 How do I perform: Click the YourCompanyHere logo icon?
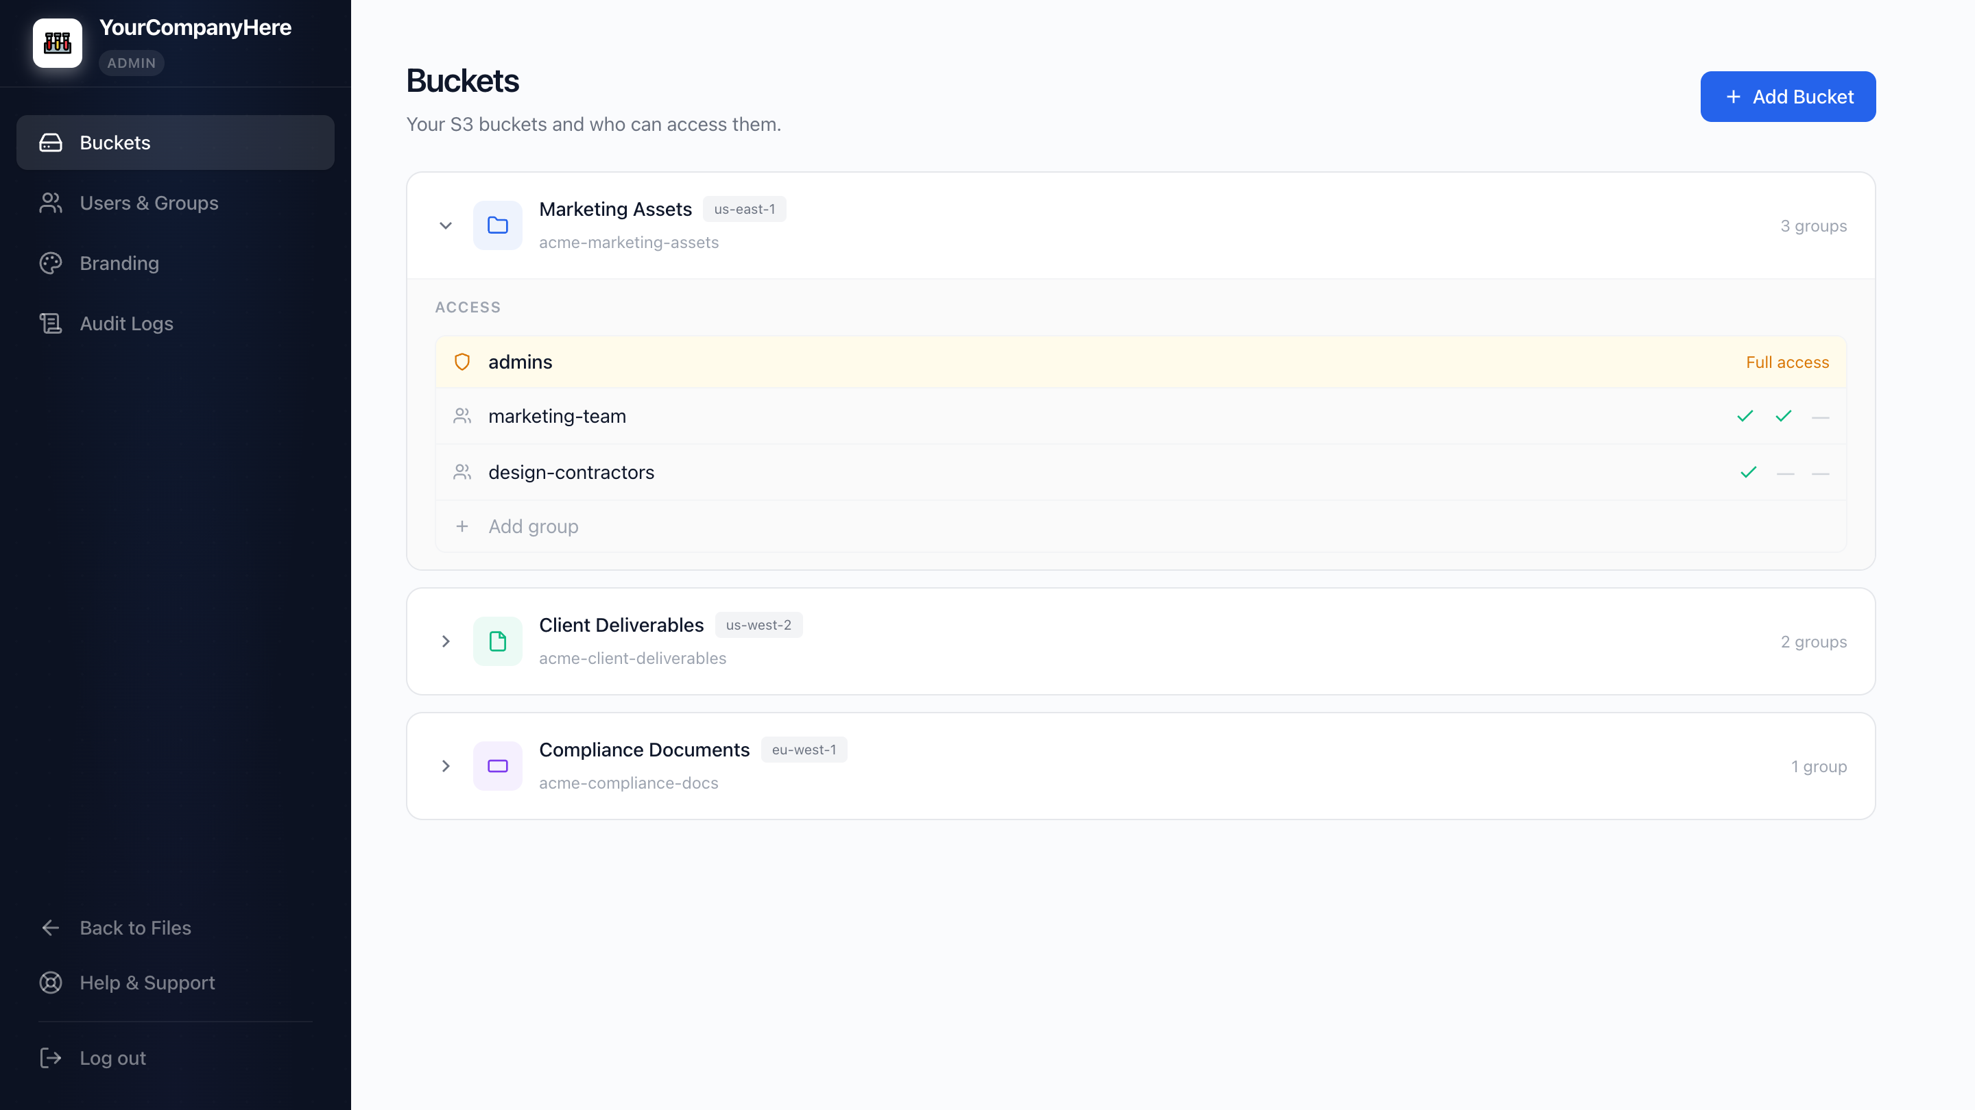coord(58,43)
